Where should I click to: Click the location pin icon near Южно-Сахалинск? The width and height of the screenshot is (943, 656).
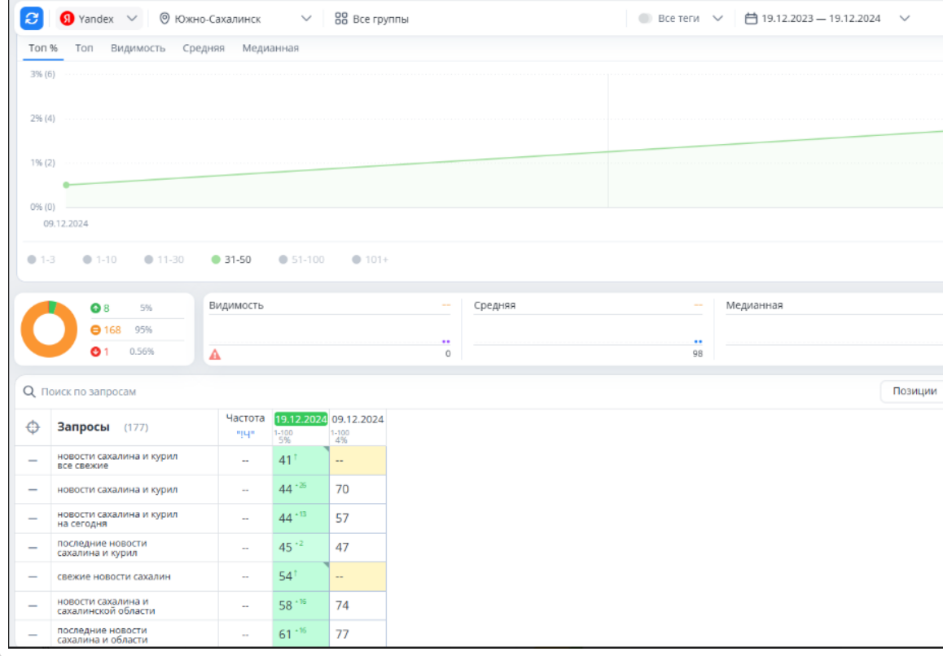[164, 19]
